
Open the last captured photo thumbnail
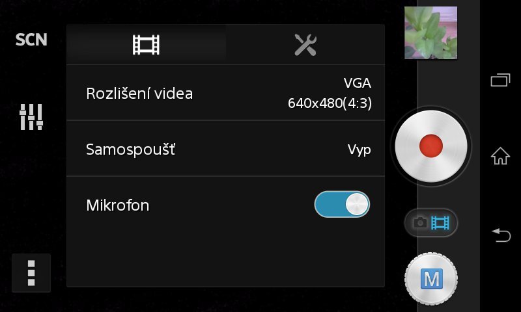click(430, 32)
